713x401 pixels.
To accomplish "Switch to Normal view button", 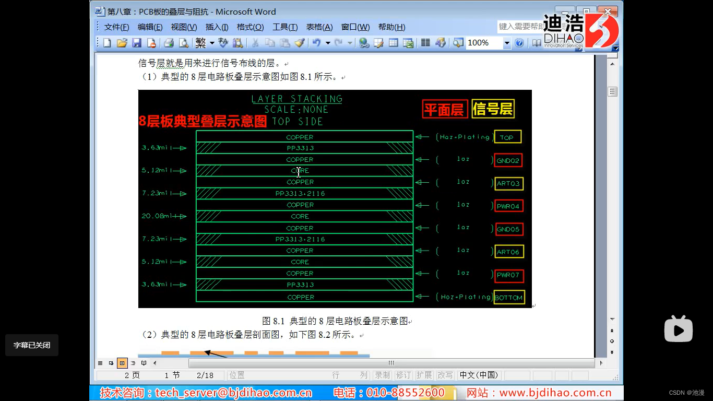I will click(x=100, y=363).
